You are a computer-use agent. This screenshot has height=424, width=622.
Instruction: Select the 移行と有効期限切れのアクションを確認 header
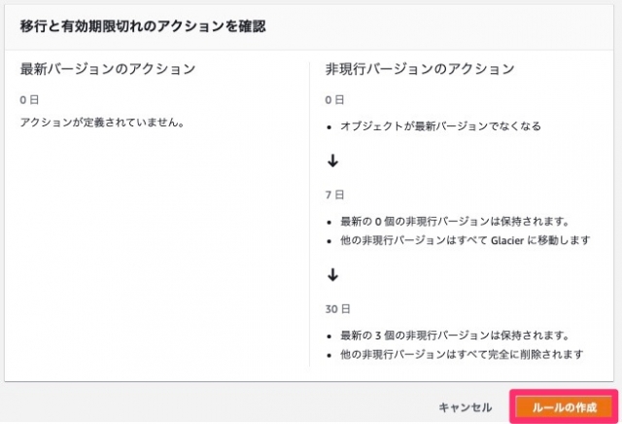click(x=143, y=26)
